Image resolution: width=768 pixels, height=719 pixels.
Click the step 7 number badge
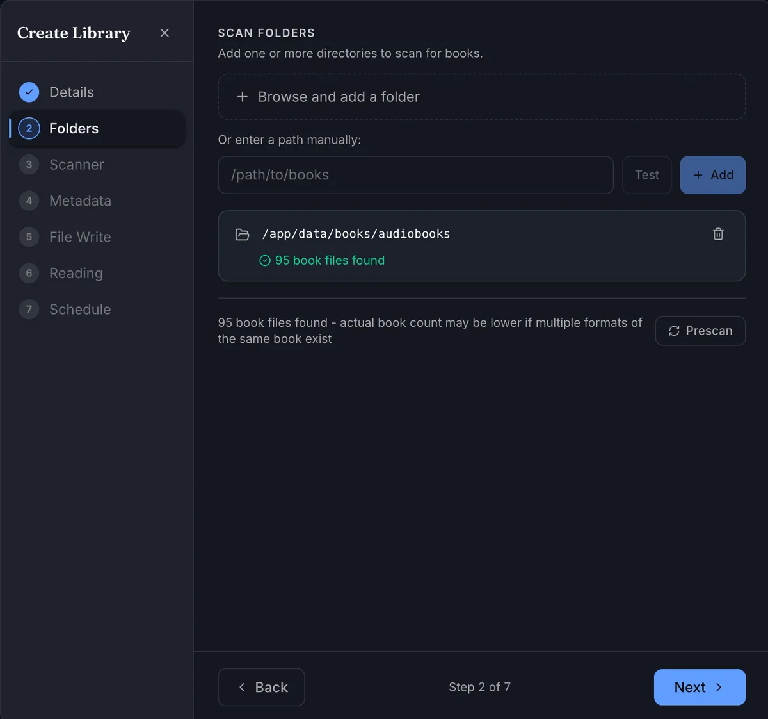click(29, 310)
